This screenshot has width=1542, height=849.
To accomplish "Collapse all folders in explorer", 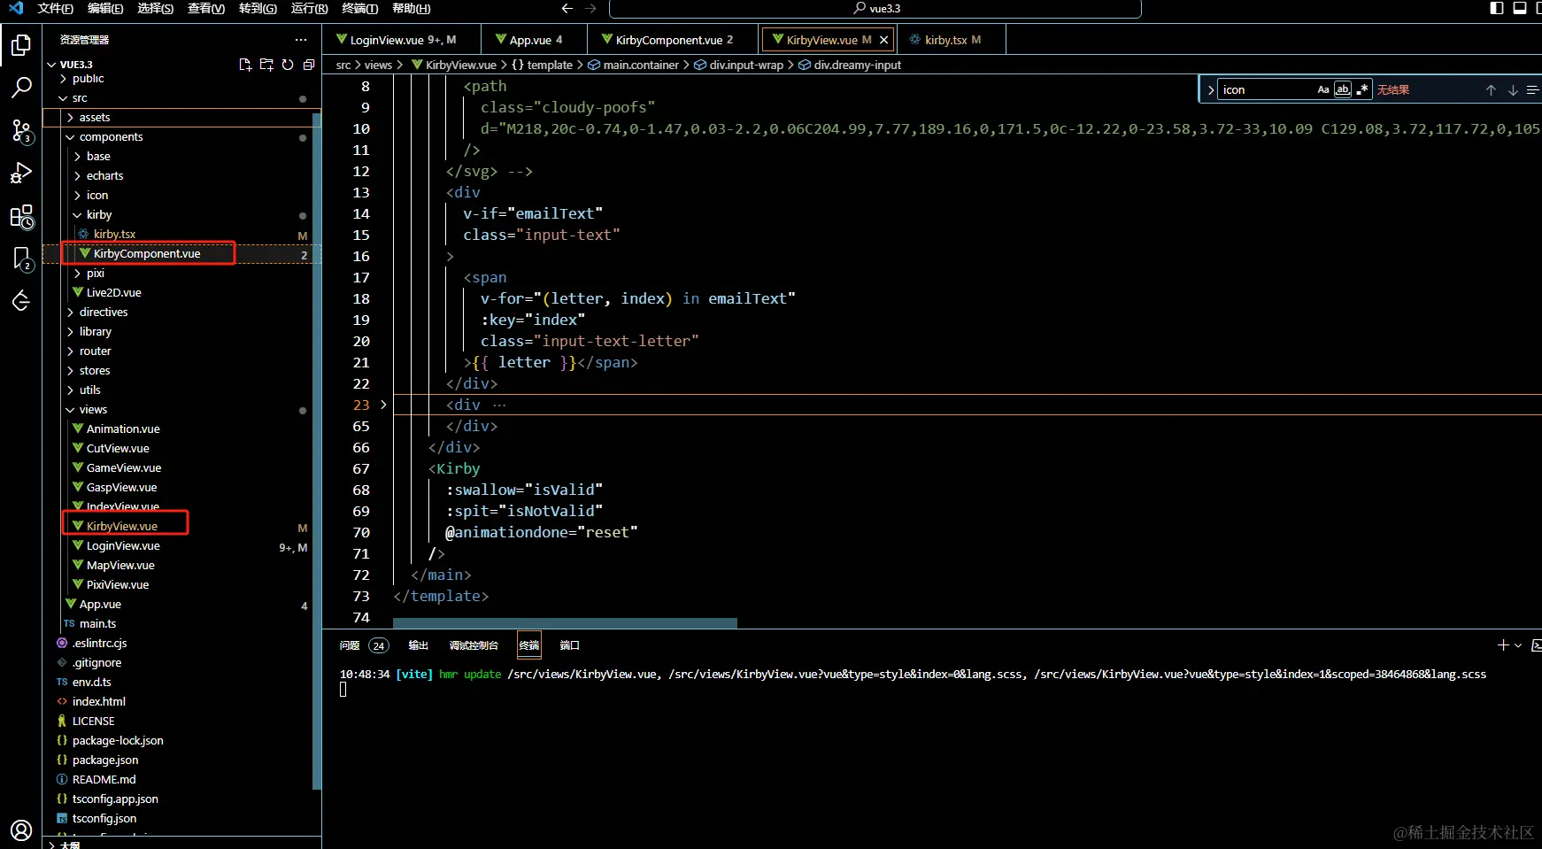I will tap(309, 65).
